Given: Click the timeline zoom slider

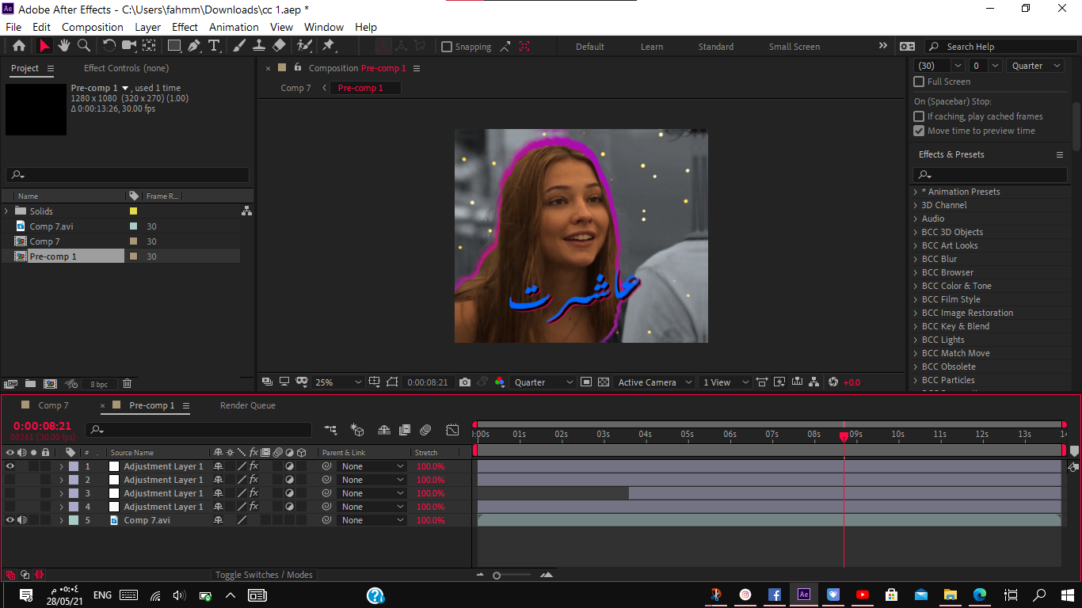Looking at the screenshot, I should click(x=497, y=576).
